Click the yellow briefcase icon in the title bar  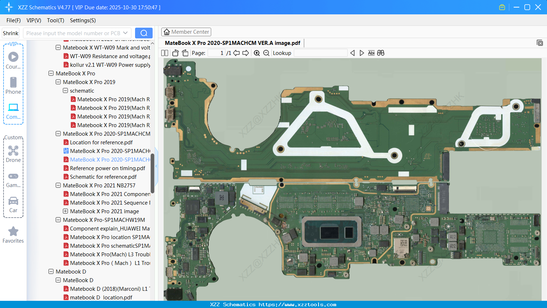click(x=502, y=7)
